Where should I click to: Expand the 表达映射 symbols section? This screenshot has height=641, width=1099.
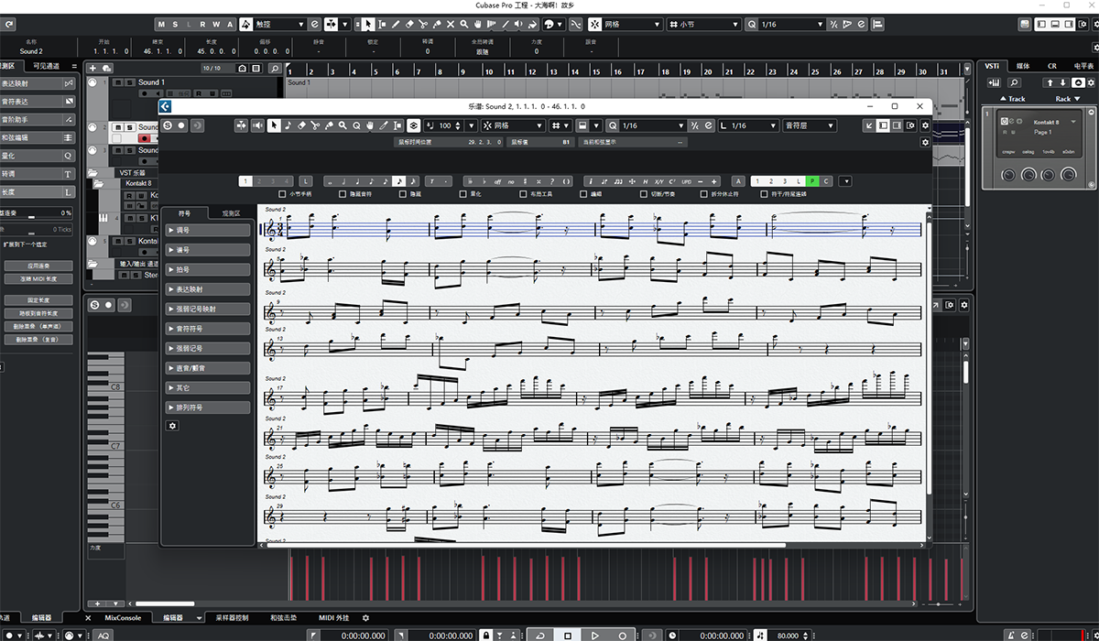(x=208, y=289)
